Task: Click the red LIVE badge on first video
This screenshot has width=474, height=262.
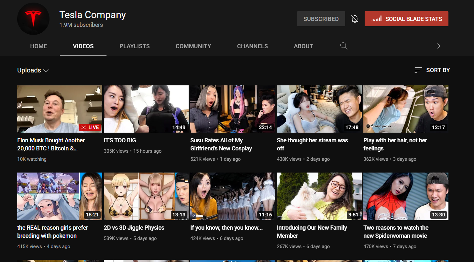Action: tap(90, 127)
